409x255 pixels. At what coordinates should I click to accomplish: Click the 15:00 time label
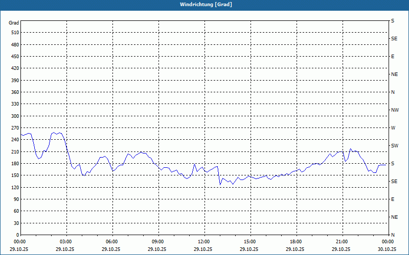[249, 242]
